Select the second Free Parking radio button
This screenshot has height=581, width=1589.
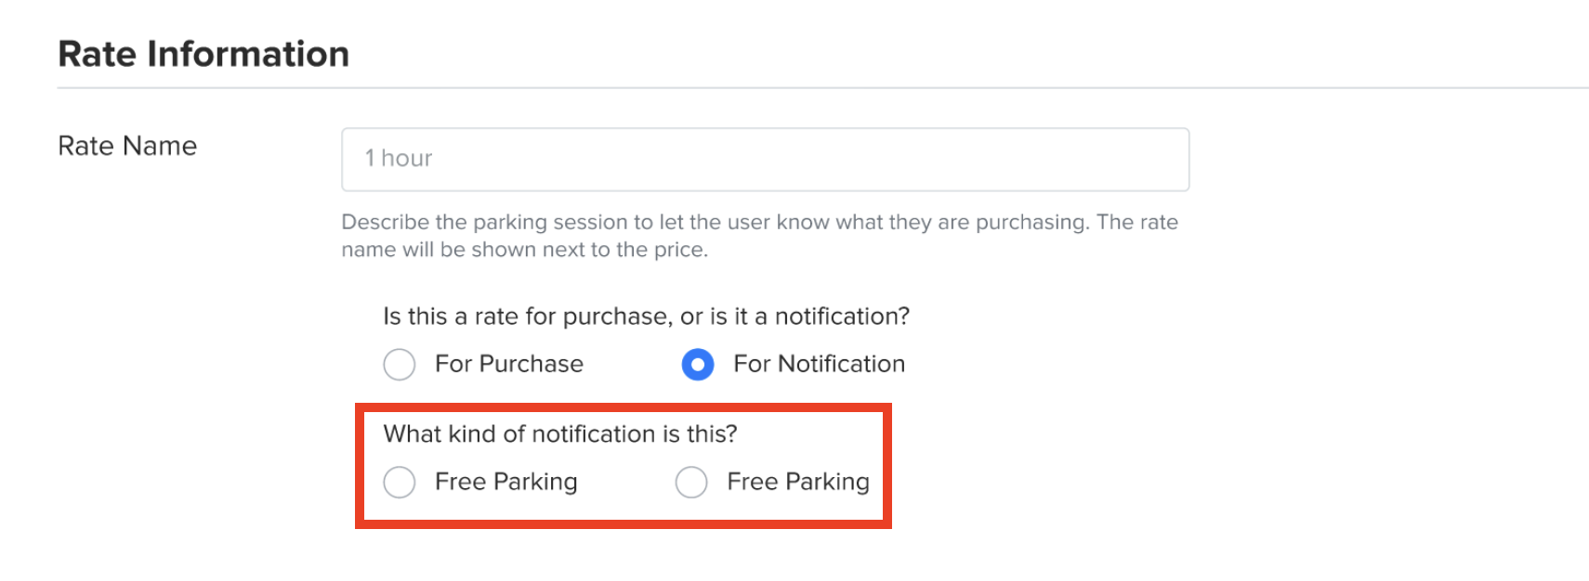click(x=691, y=483)
